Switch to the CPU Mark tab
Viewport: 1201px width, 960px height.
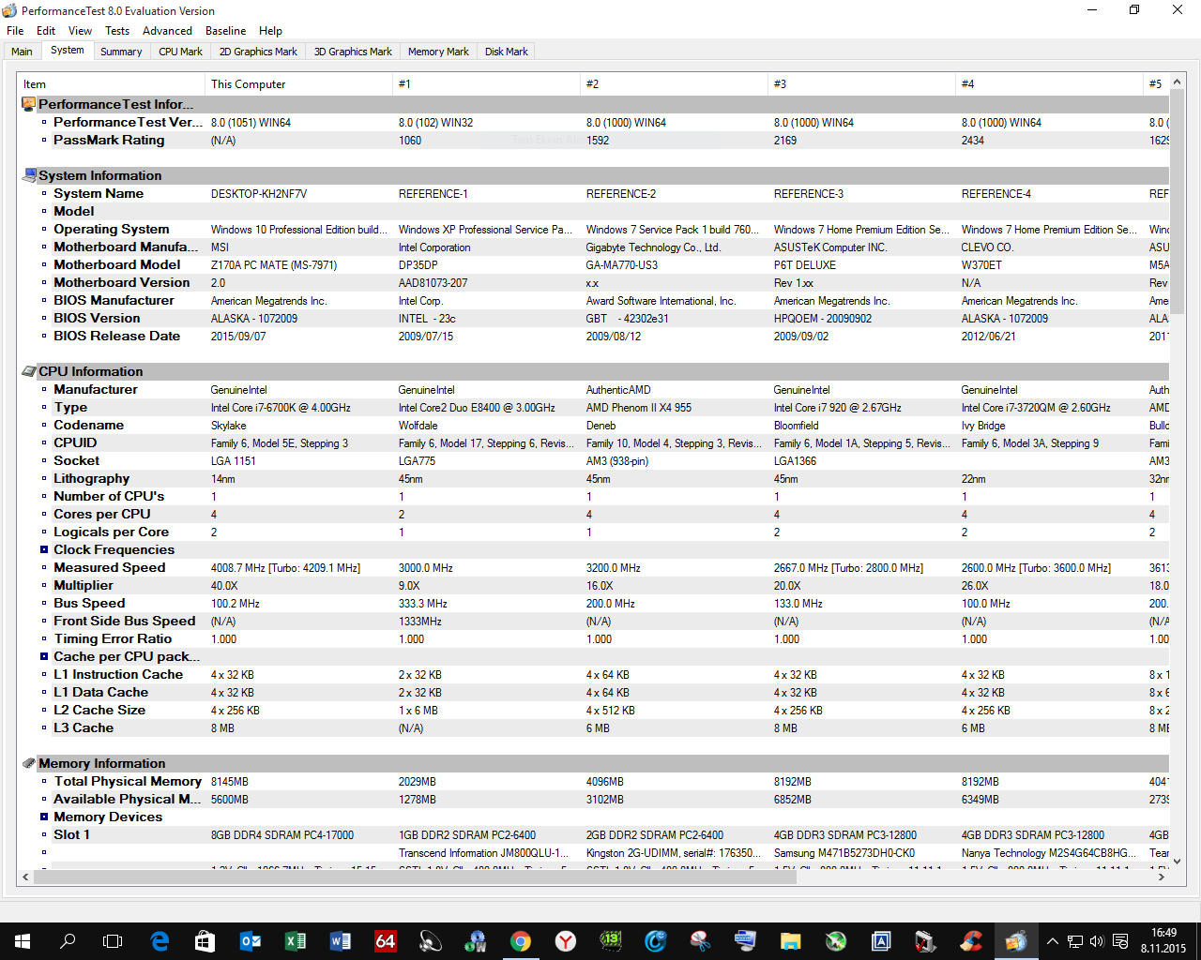(x=180, y=52)
